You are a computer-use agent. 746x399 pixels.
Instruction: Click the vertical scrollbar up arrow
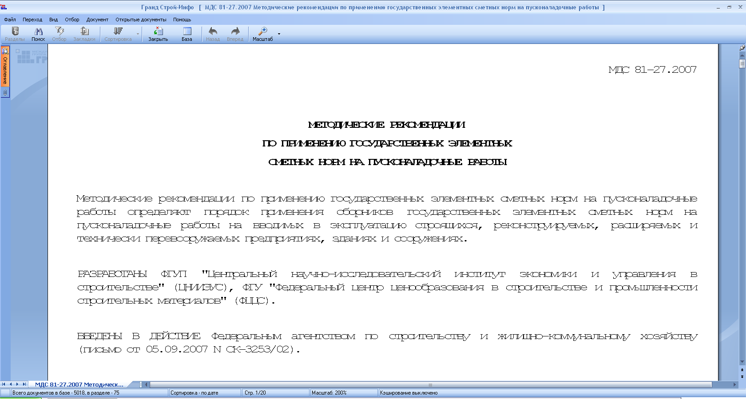[742, 55]
